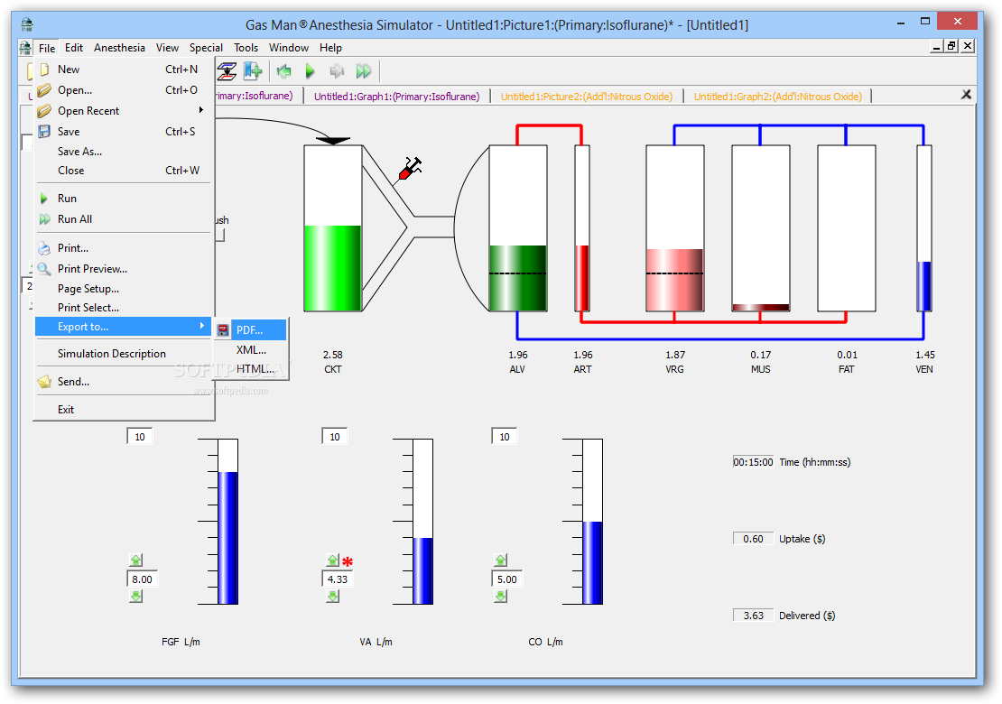This screenshot has width=1002, height=704.
Task: Click the ALV alveolar compartment
Action: [518, 228]
